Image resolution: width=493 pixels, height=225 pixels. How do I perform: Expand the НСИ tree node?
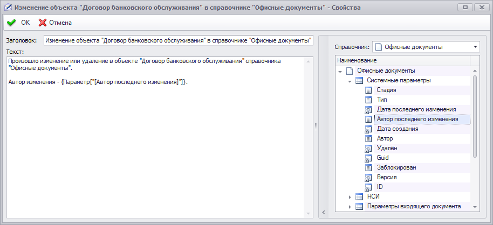pos(350,197)
